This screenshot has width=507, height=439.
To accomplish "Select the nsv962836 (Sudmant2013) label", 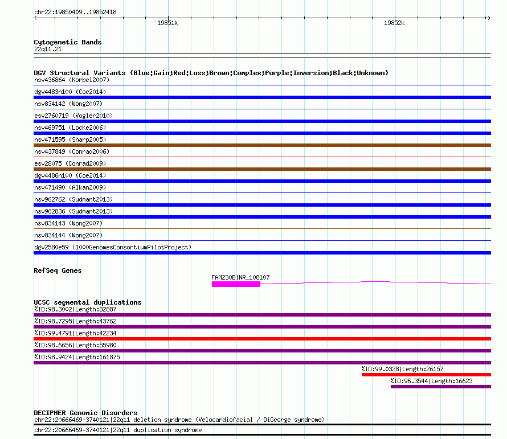I will click(x=73, y=211).
